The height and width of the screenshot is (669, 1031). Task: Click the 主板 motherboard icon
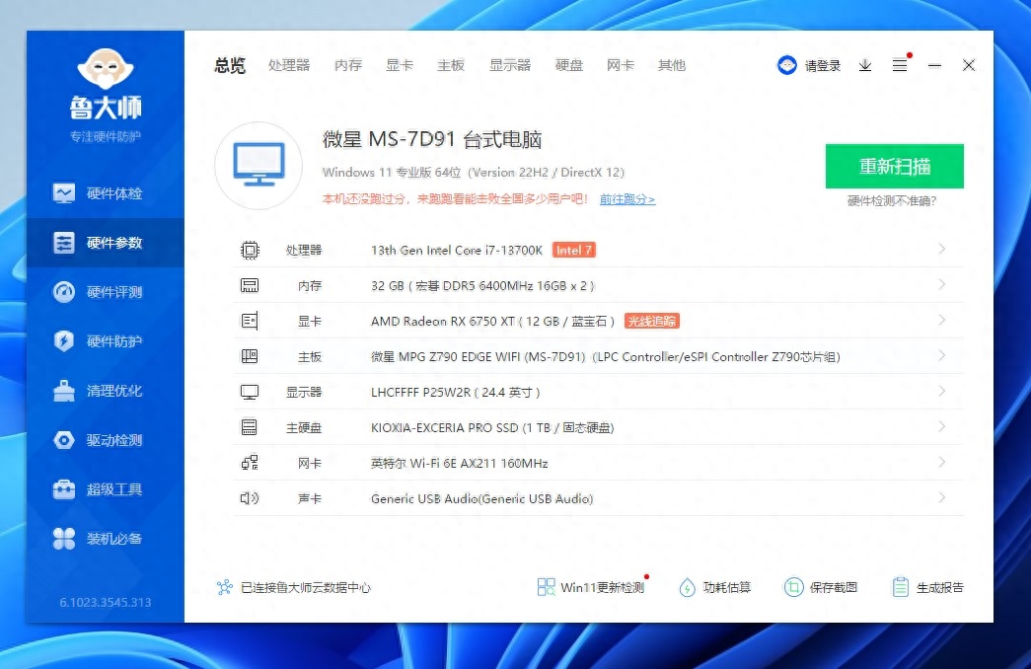pyautogui.click(x=250, y=356)
